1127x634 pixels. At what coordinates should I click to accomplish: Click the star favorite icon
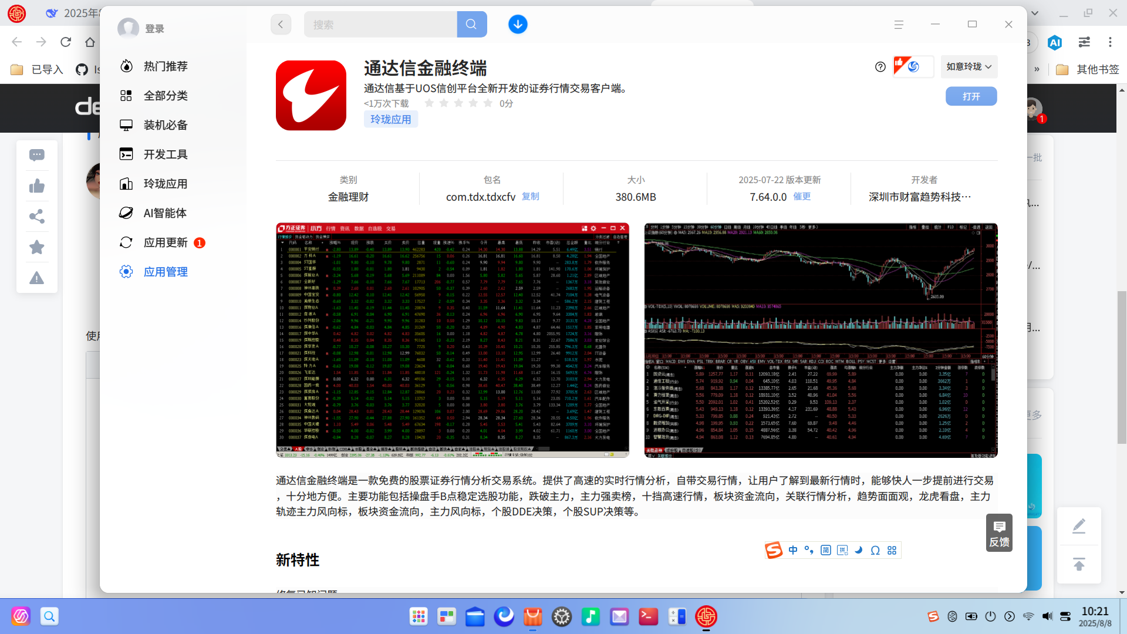[x=37, y=247]
